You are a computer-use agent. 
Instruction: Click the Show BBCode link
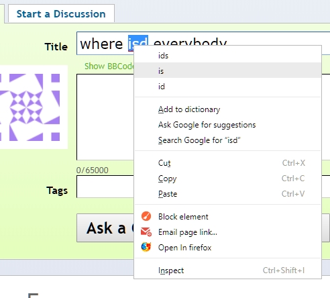click(x=109, y=66)
